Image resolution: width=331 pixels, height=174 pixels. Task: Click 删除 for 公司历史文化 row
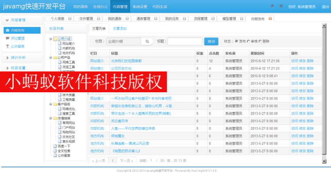point(310,68)
